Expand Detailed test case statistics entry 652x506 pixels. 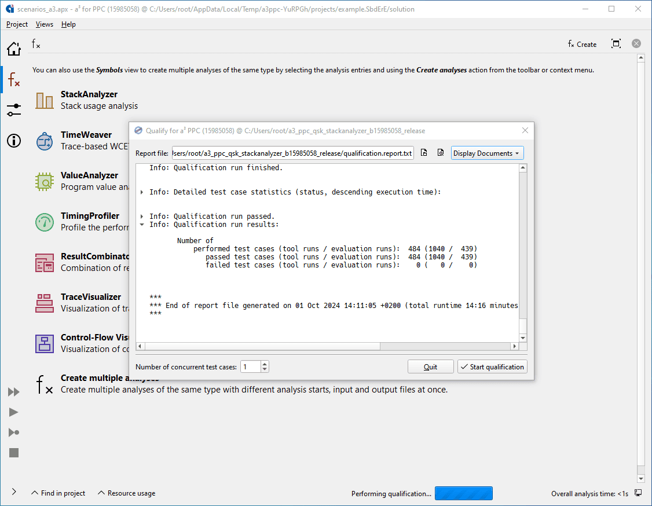click(x=142, y=192)
